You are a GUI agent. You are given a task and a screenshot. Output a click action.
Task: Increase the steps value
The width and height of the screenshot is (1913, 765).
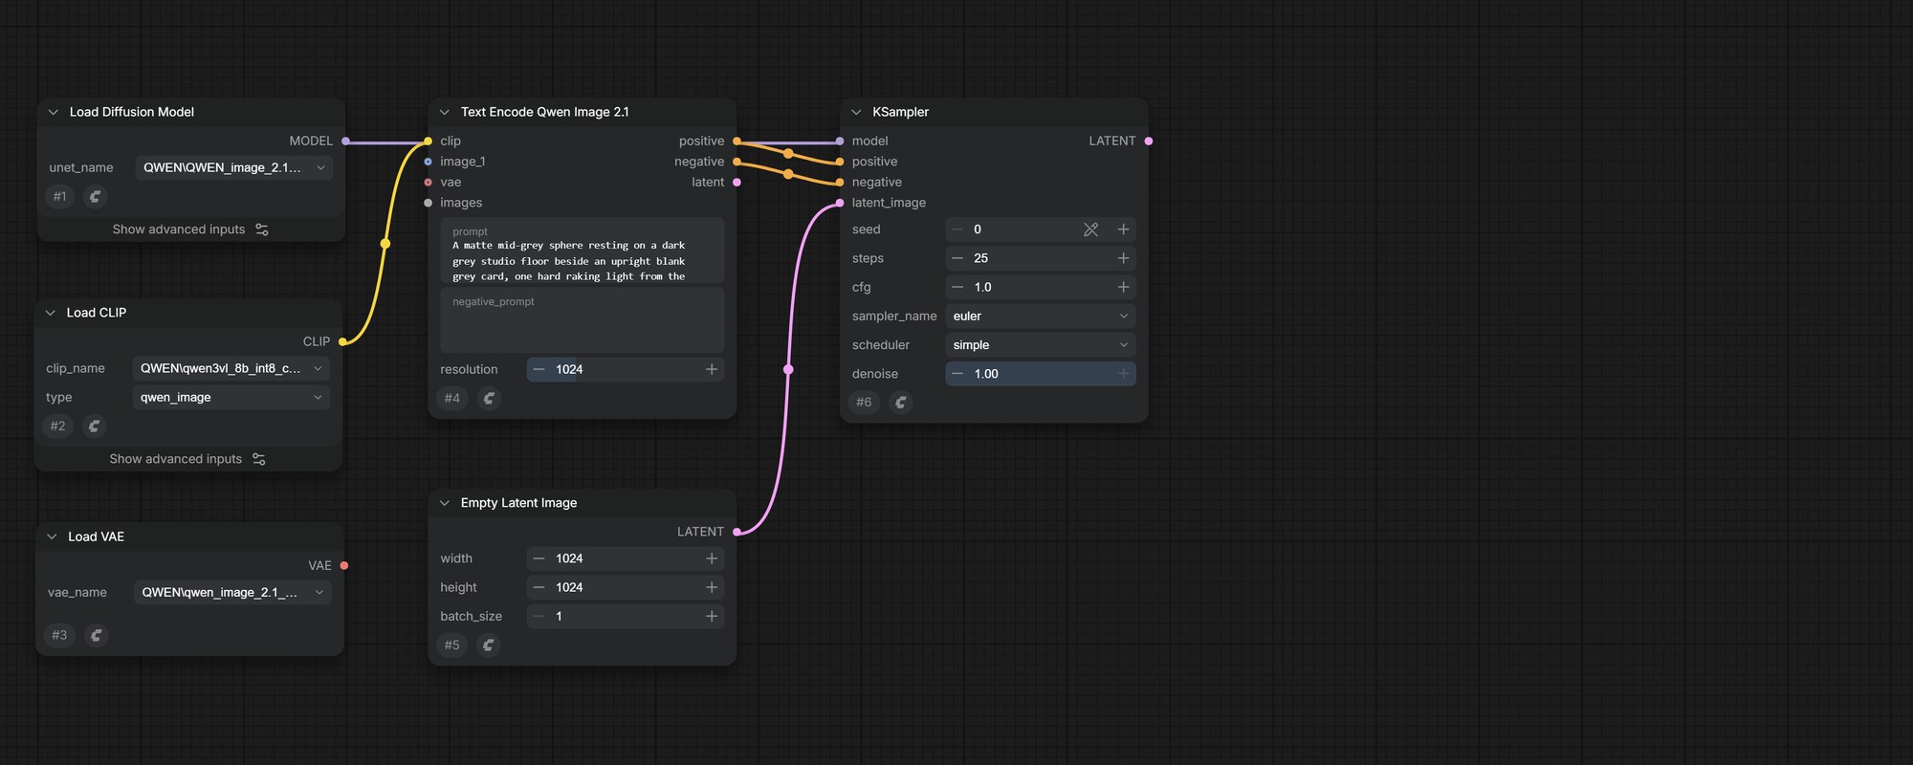(x=1124, y=258)
